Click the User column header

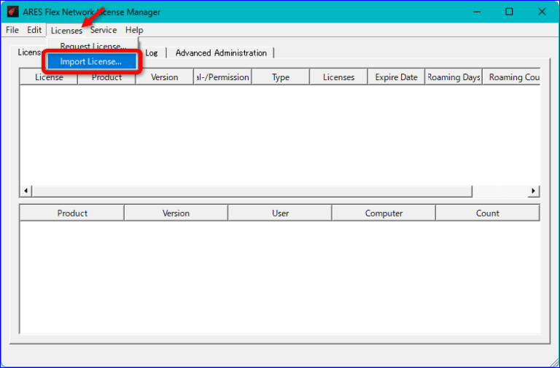click(280, 214)
